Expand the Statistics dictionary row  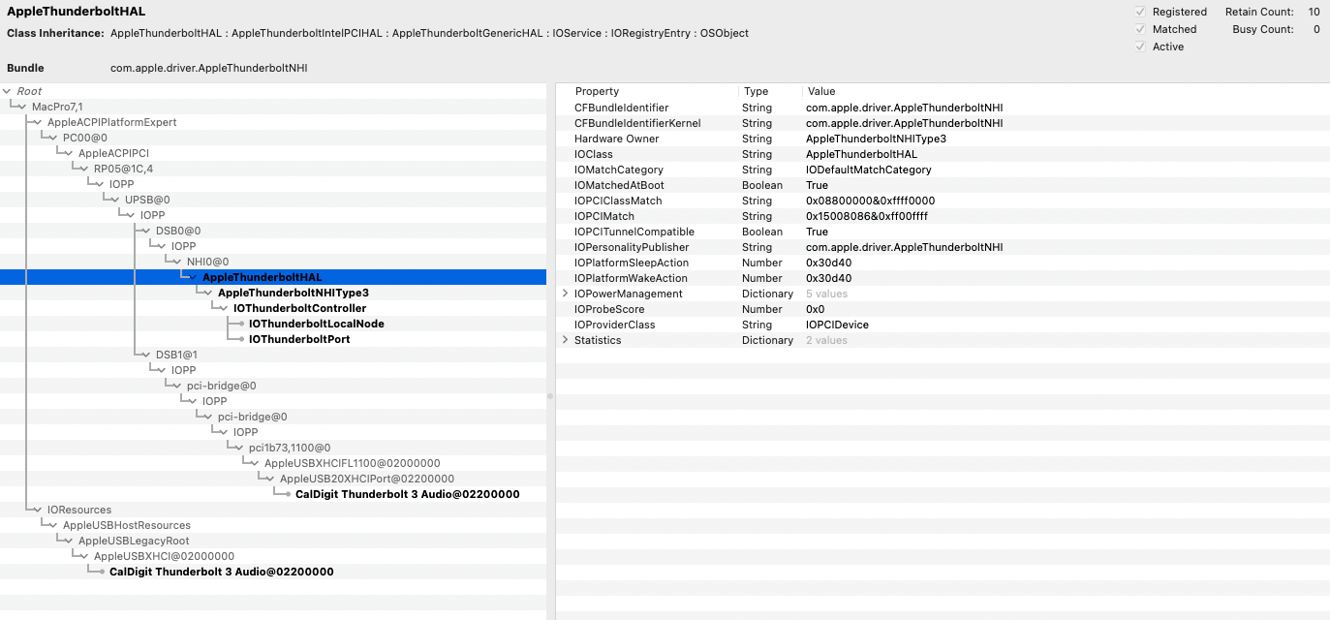(566, 340)
